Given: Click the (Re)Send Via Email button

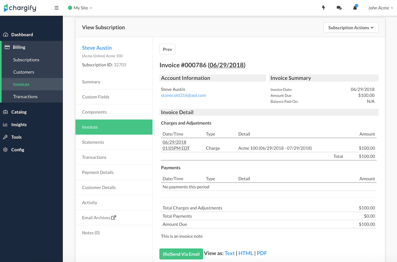Looking at the screenshot, I should (x=181, y=254).
